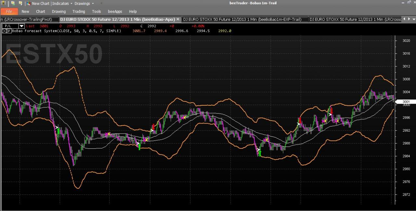Click the first yellow quick-access toolbar icon
The width and height of the screenshot is (416, 211).
[x=13, y=3]
